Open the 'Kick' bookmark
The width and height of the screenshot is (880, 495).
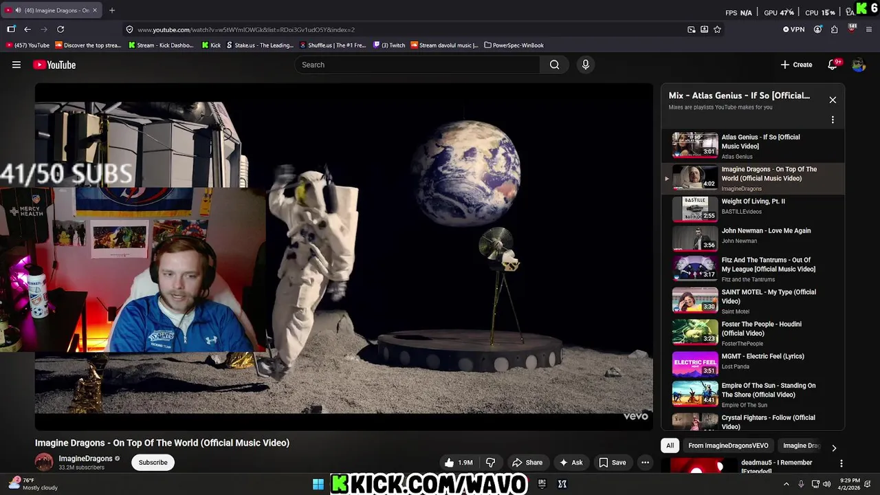point(211,45)
